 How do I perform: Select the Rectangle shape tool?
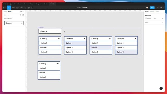pyautogui.click(x=17, y=8)
